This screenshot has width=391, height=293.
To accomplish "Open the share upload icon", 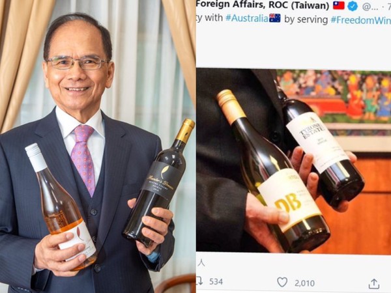I will (x=374, y=284).
